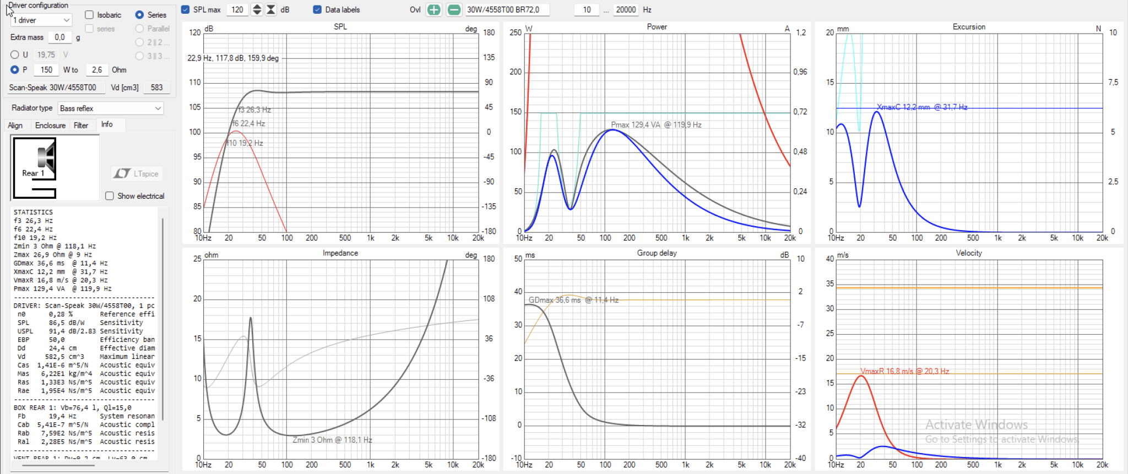Click the SPL auto-scale hourglass icon

pyautogui.click(x=271, y=9)
